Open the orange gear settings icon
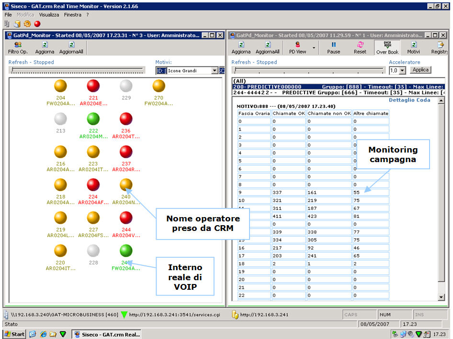 point(27,24)
